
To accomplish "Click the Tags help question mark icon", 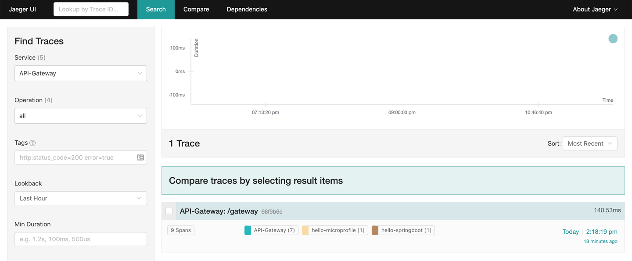I will point(32,143).
